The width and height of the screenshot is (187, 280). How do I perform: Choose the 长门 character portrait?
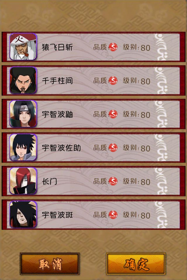pos(23,181)
